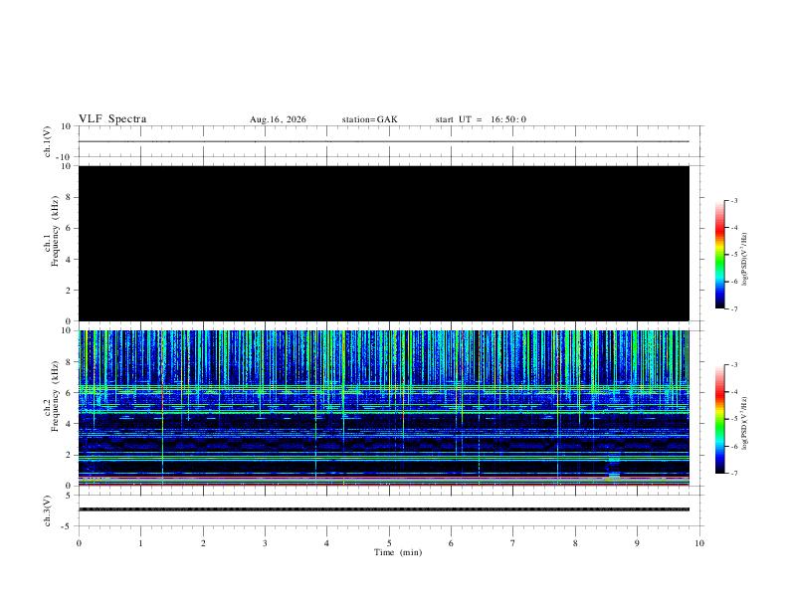Click the 10 minute tick on time axis
Image resolution: width=788 pixels, height=609 pixels.
coord(699,543)
